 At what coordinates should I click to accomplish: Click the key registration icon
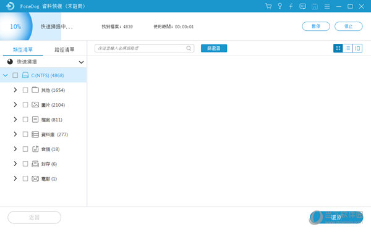(279, 6)
